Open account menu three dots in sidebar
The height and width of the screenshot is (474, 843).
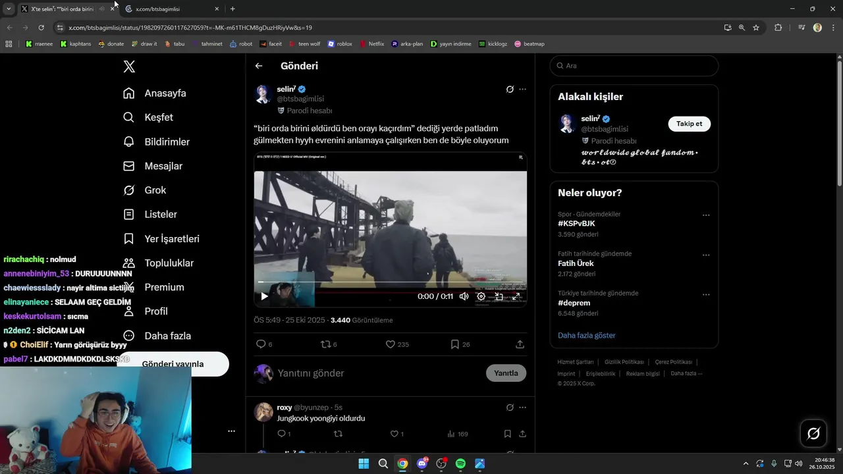pyautogui.click(x=231, y=431)
